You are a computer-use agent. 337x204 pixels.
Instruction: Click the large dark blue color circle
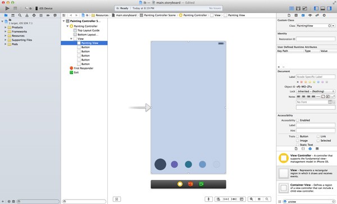tap(160, 164)
